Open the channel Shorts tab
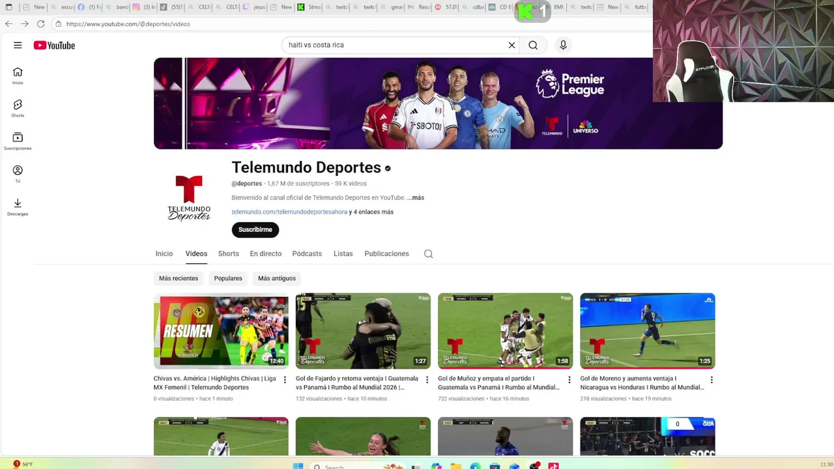The image size is (834, 469). (x=229, y=253)
